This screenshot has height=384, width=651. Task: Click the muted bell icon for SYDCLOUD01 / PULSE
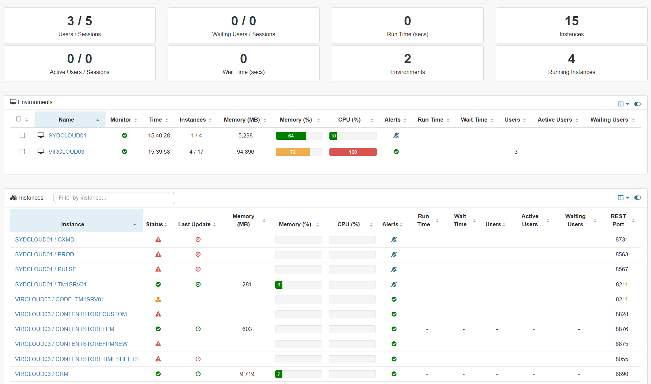[x=394, y=269]
